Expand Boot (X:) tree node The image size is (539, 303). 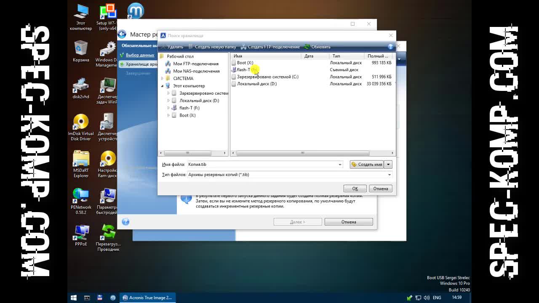(168, 115)
